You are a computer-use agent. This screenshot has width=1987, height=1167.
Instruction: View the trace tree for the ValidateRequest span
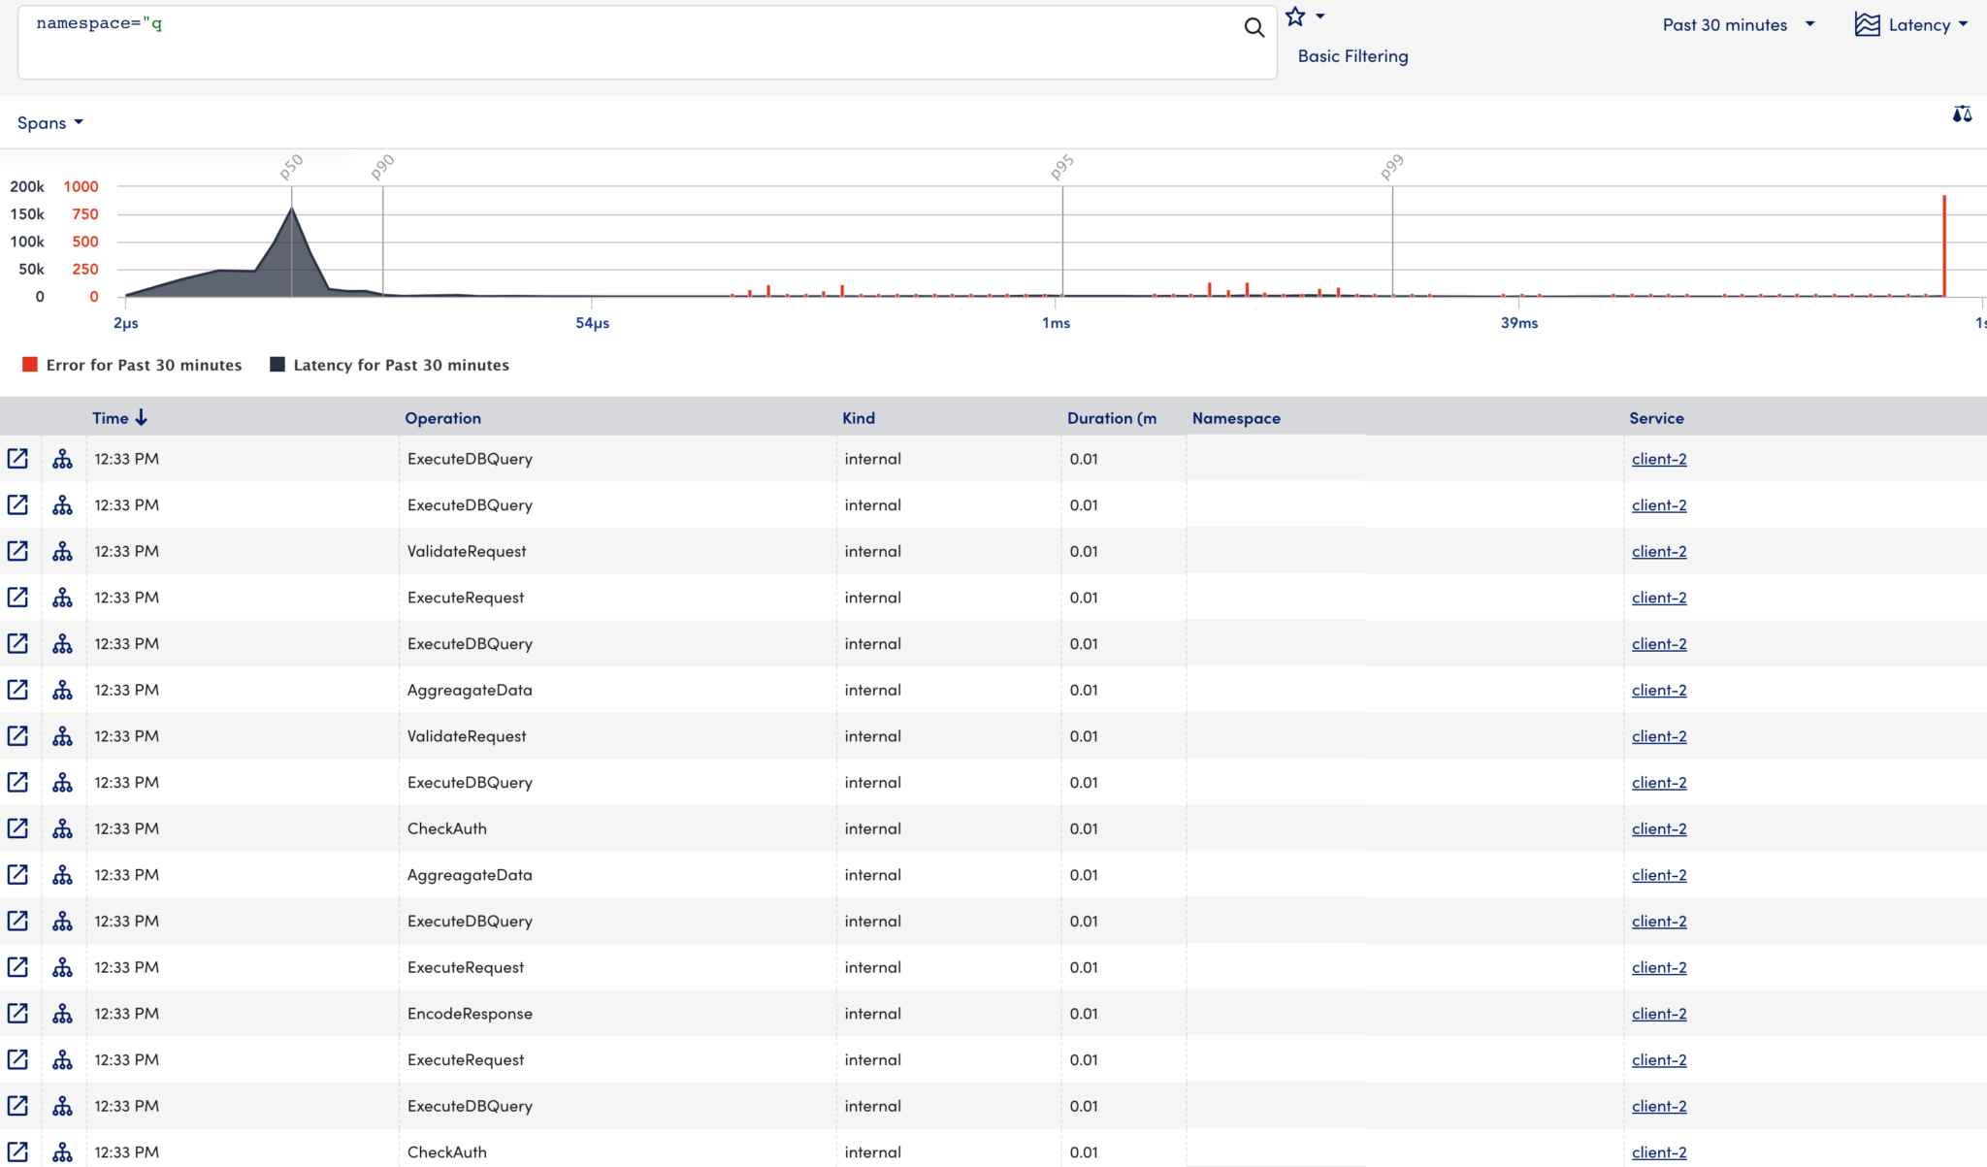(63, 550)
